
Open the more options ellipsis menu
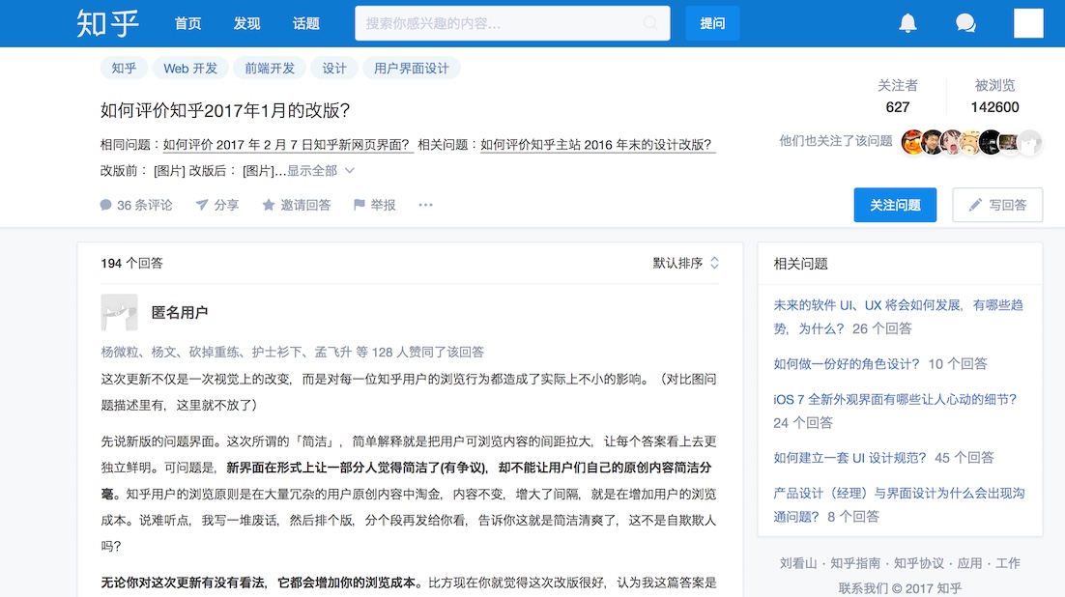click(x=425, y=205)
